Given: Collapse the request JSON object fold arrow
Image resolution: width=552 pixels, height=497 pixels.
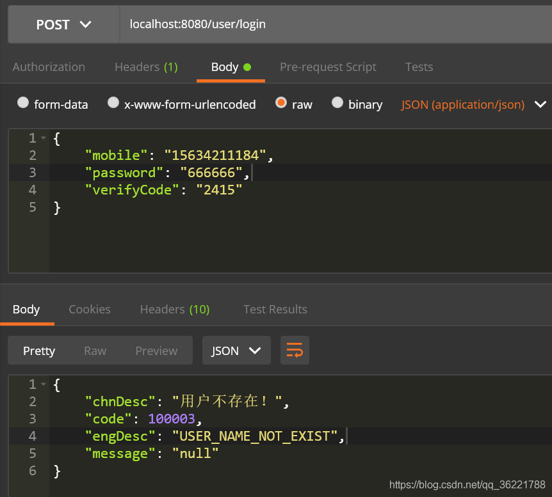Looking at the screenshot, I should tap(44, 138).
